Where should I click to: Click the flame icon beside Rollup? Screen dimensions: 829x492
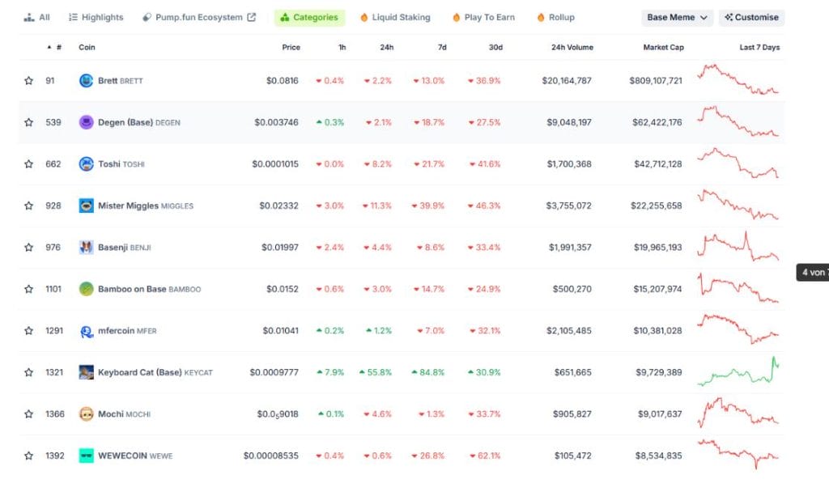(x=541, y=18)
